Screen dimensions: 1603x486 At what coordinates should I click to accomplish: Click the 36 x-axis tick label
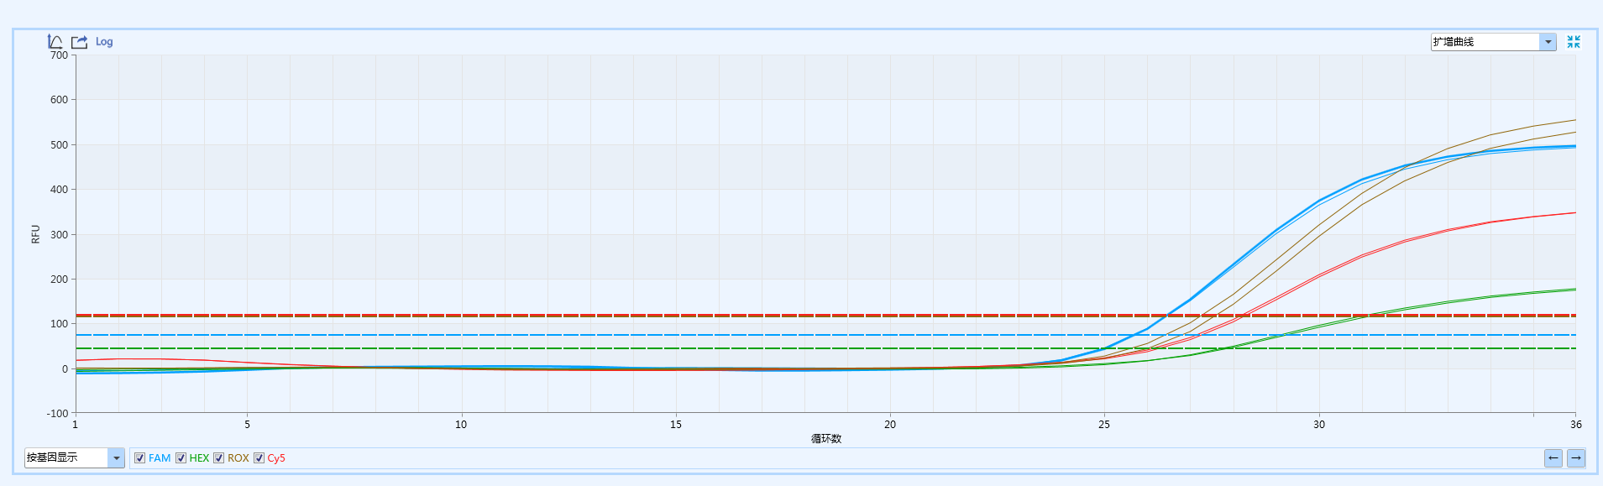(1576, 425)
